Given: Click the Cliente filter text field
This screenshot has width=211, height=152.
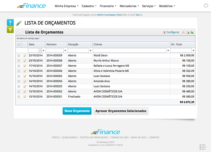Looking at the screenshot, I should point(130,51).
